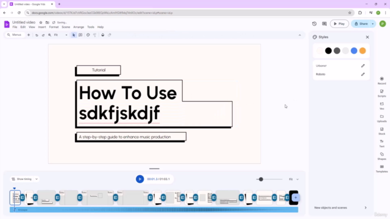Viewport: 390px width, 219px height.
Task: Star the Untitled video document
Action: point(41,23)
